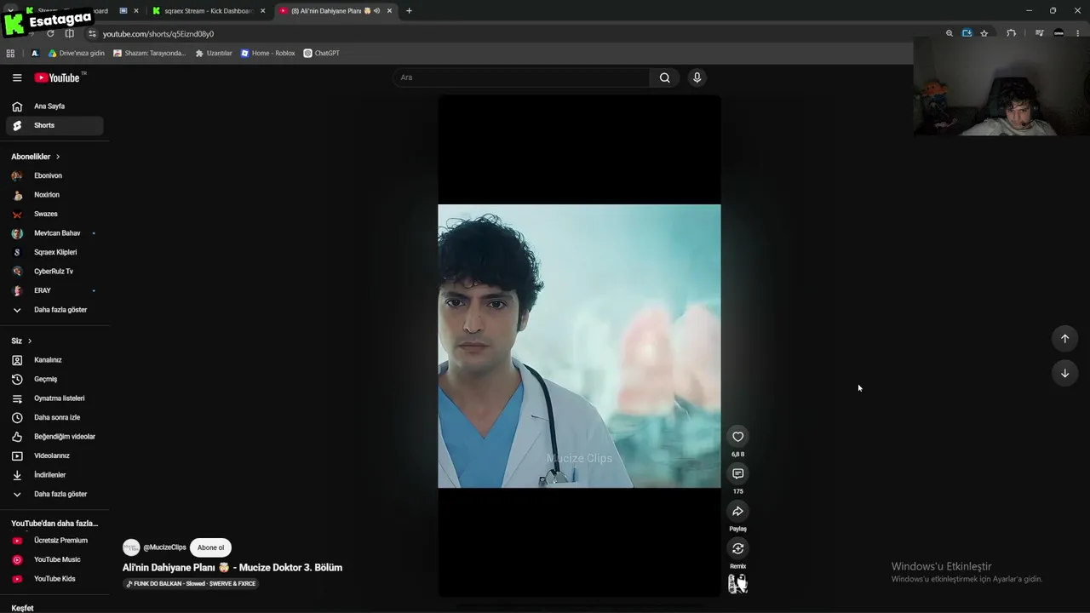The image size is (1090, 613).
Task: Click the browser address bar URL
Action: (x=158, y=34)
